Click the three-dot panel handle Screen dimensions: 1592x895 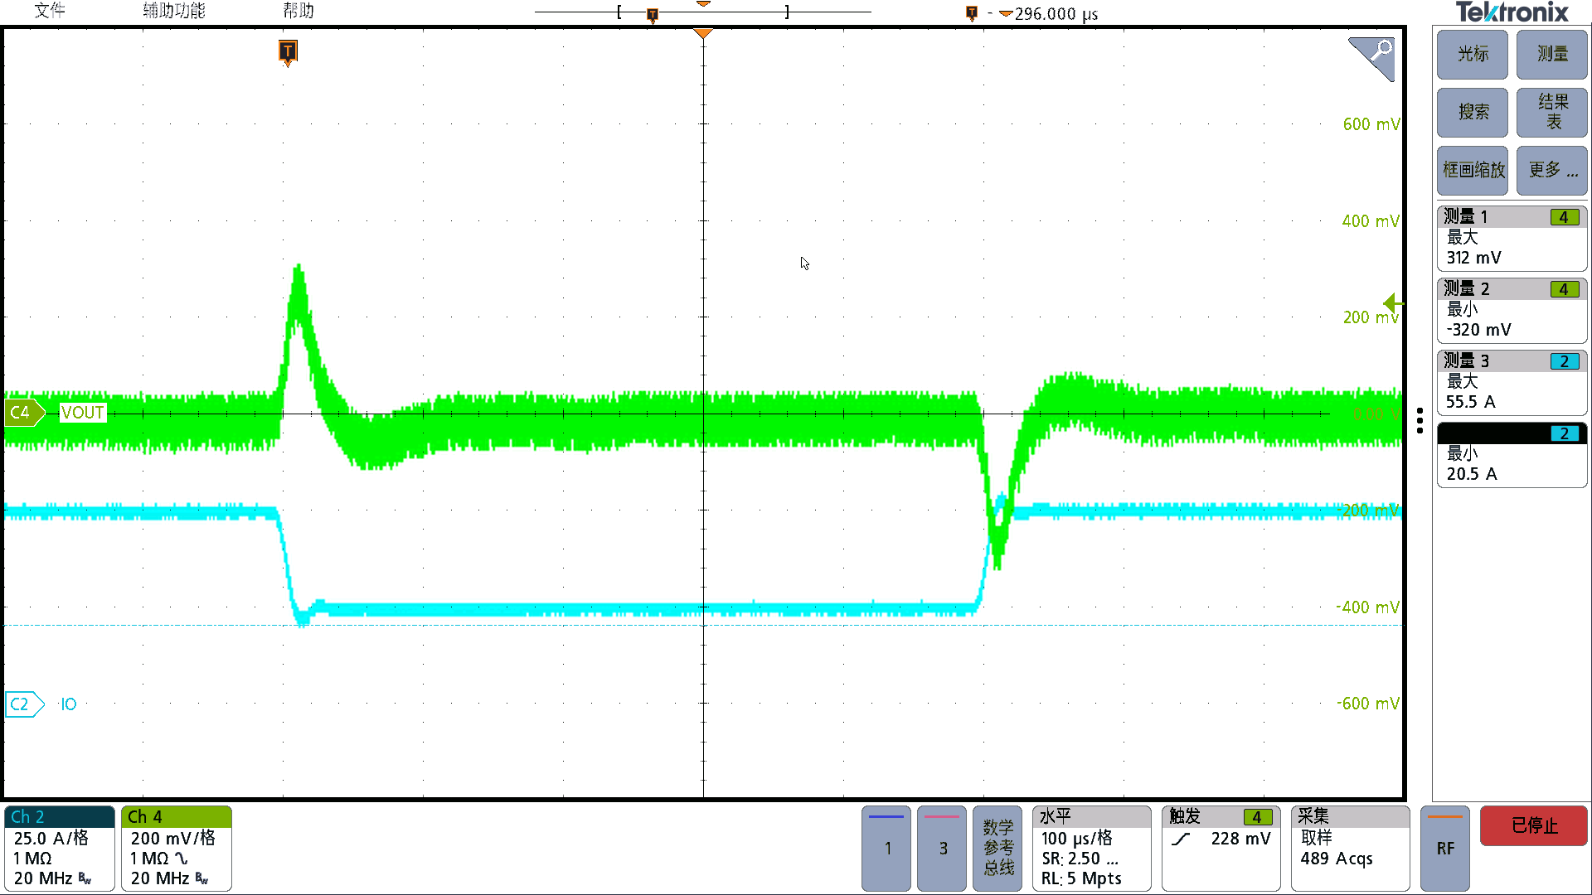coord(1420,420)
